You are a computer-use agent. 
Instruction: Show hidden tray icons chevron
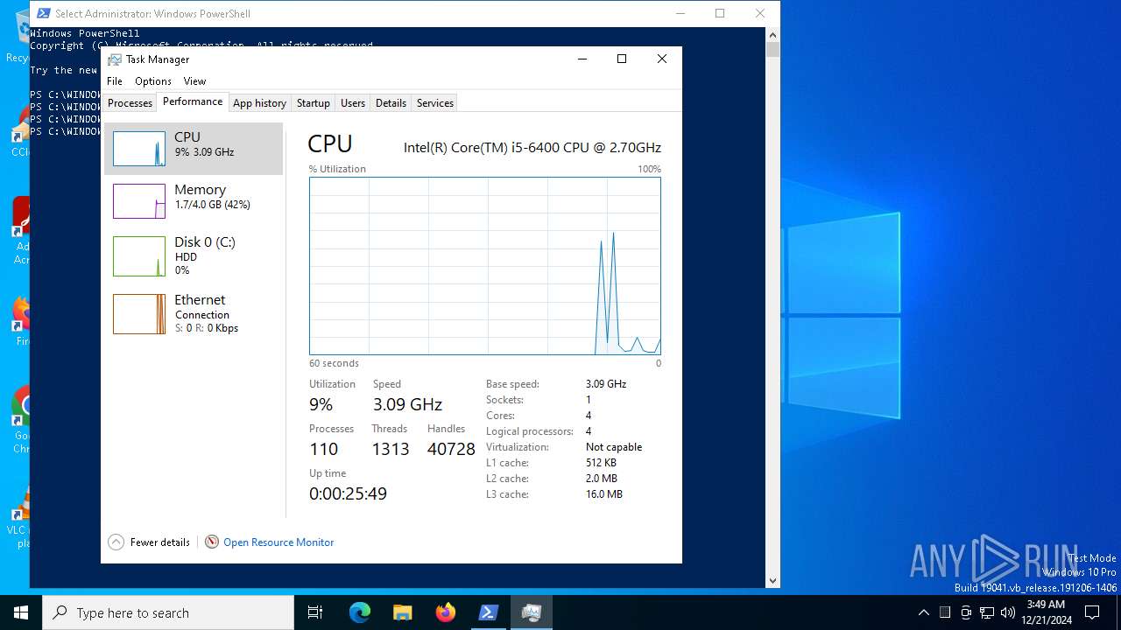click(923, 612)
